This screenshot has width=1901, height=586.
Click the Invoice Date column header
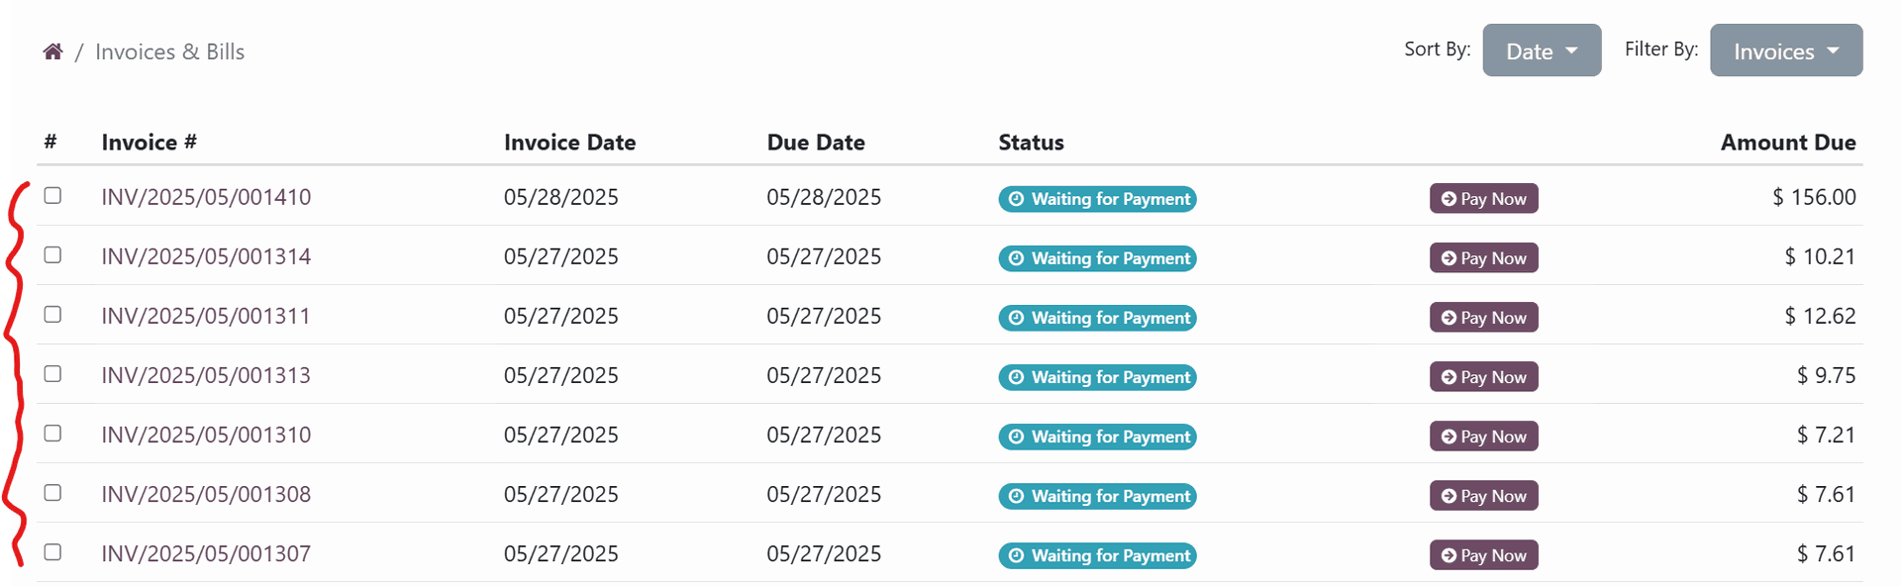click(x=569, y=143)
